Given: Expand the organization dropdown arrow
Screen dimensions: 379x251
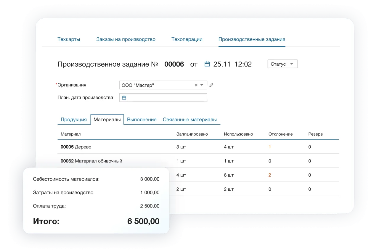Looking at the screenshot, I should click(x=202, y=85).
